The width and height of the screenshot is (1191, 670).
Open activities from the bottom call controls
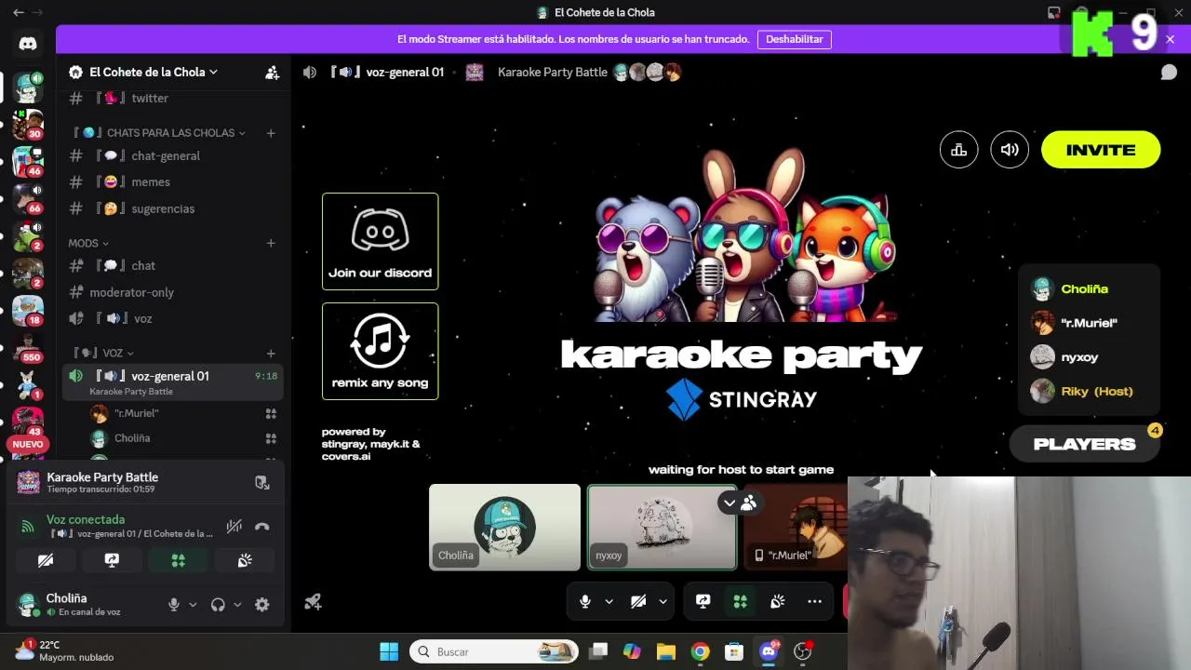tap(741, 601)
